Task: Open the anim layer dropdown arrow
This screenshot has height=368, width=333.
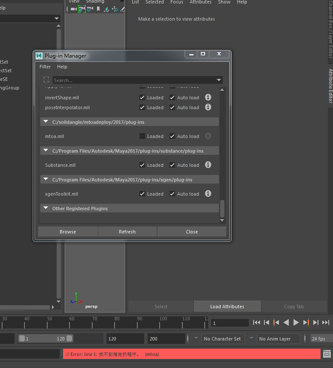Action: (251, 338)
